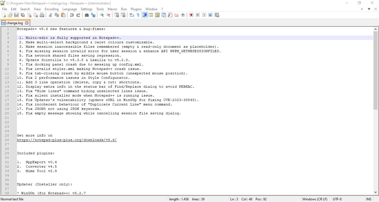Click UTF-8 encoding in status bar
This screenshot has width=379, height=202.
click(337, 199)
